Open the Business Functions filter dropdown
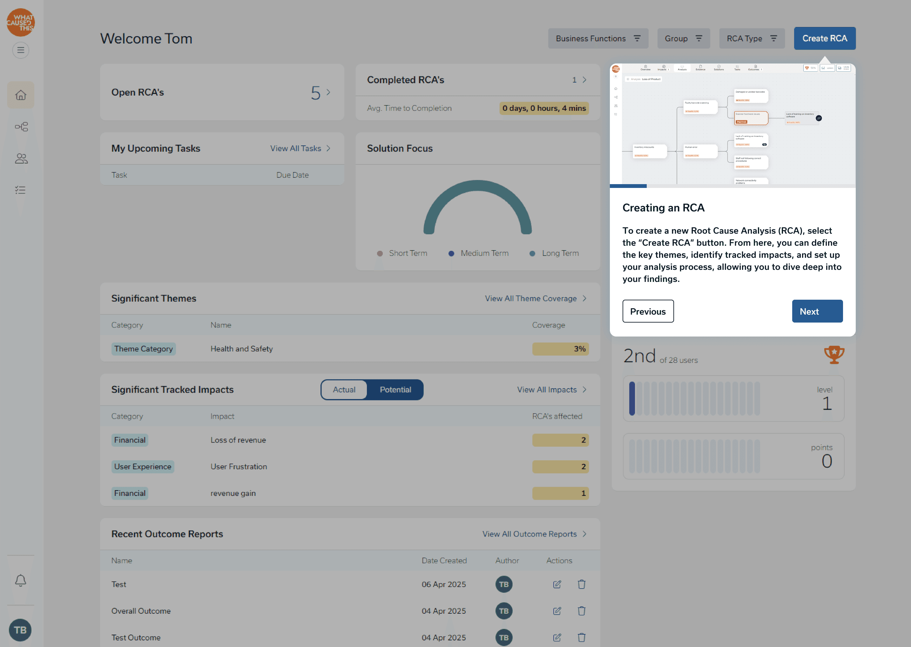Viewport: 911px width, 647px height. (x=598, y=39)
